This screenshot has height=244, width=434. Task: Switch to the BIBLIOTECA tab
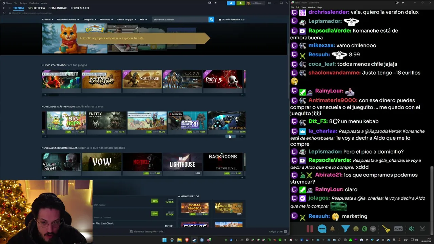[x=36, y=8]
